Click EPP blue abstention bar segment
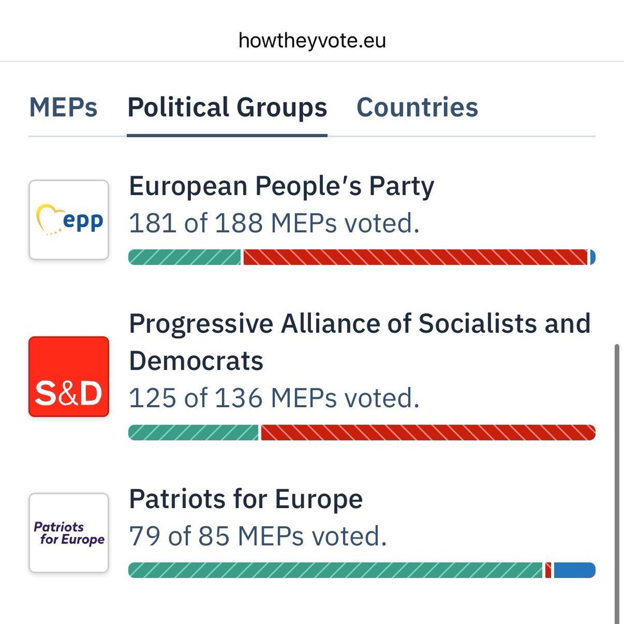 tap(593, 257)
